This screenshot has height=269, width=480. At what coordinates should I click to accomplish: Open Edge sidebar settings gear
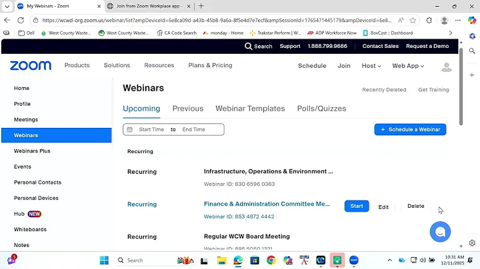472,243
